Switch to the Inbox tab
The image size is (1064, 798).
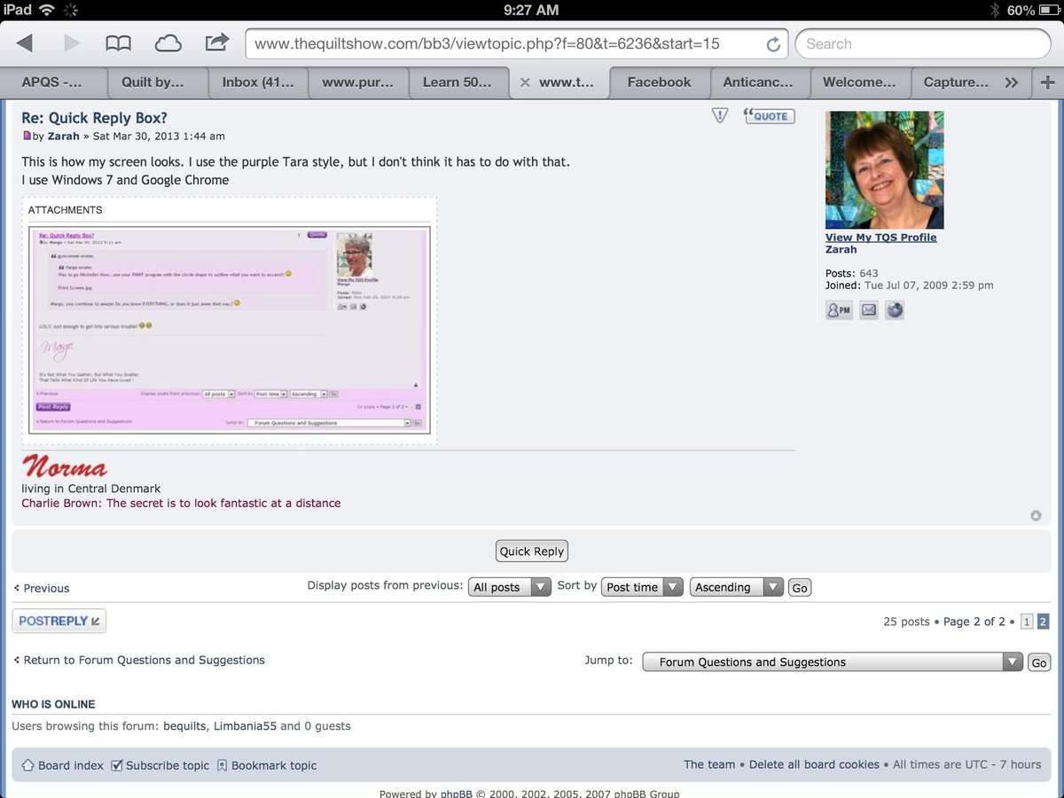257,82
